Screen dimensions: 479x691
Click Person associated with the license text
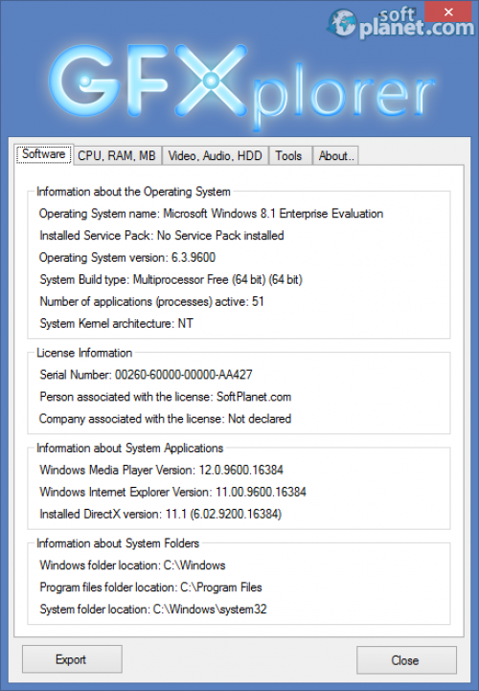[165, 397]
